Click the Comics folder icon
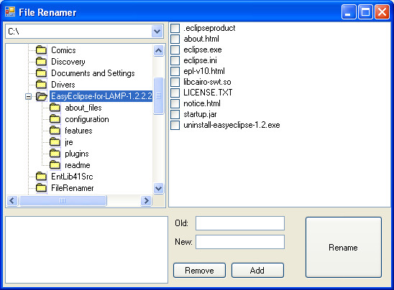This screenshot has width=394, height=290. [41, 50]
